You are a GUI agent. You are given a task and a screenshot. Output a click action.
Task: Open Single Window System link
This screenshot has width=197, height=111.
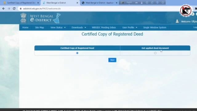155,27
